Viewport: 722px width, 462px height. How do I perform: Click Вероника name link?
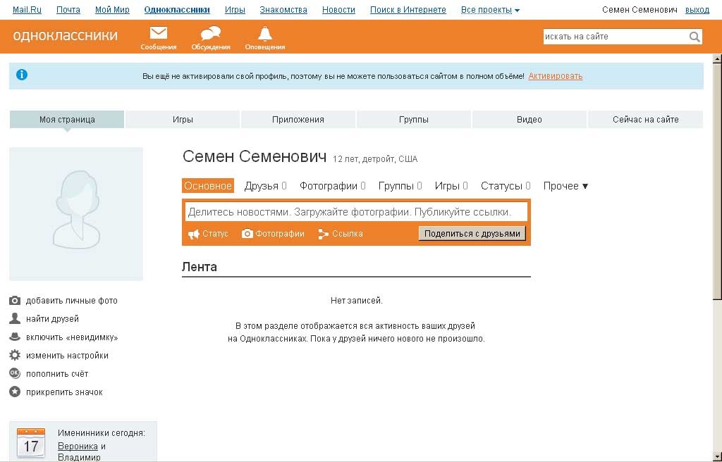78,446
